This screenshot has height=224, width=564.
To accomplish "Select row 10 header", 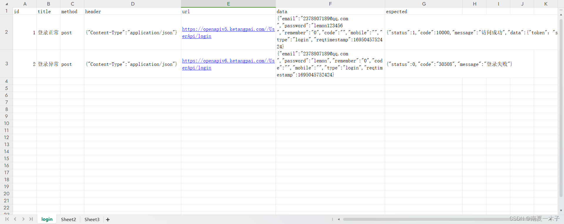I will [6, 124].
